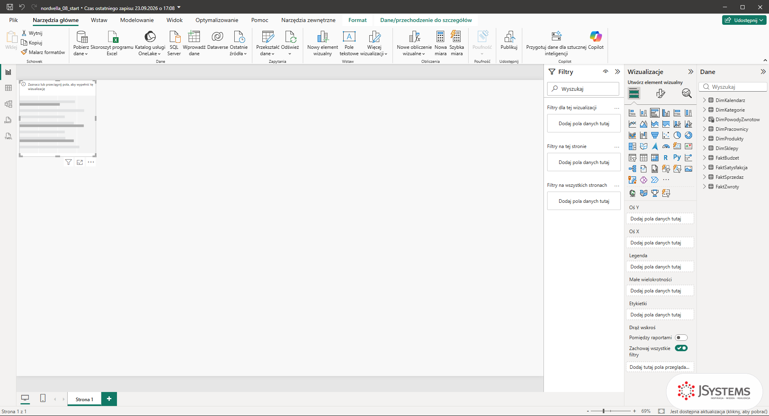This screenshot has width=769, height=416.
Task: Switch to Table view in left sidebar
Action: tap(8, 88)
